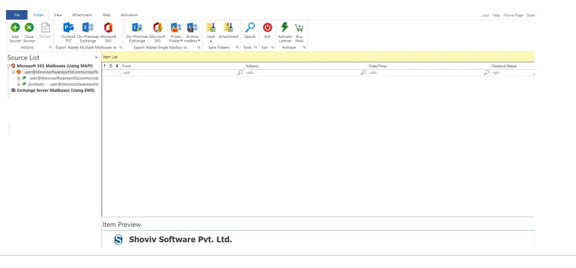The image size is (576, 268).
Task: Click the magnifier in the From filter
Action: pos(240,72)
